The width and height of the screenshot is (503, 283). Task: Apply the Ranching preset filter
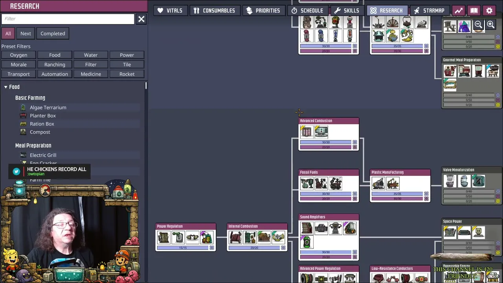pos(55,64)
